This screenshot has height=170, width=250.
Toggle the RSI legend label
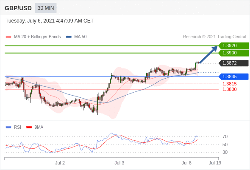point(17,127)
